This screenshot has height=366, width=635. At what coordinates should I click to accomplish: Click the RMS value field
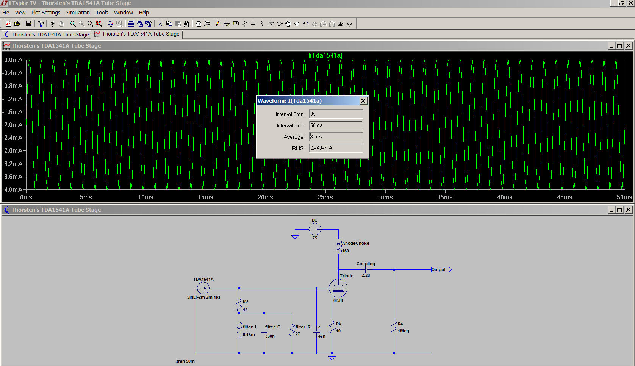point(336,148)
